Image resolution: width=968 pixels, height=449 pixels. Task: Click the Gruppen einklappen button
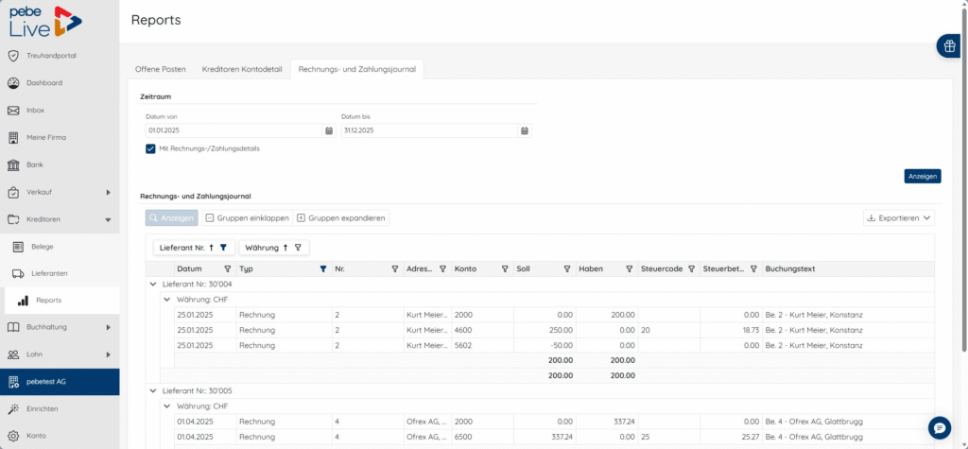(247, 218)
